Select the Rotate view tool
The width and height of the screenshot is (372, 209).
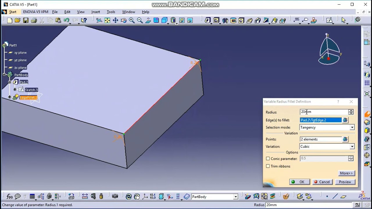[124, 20]
